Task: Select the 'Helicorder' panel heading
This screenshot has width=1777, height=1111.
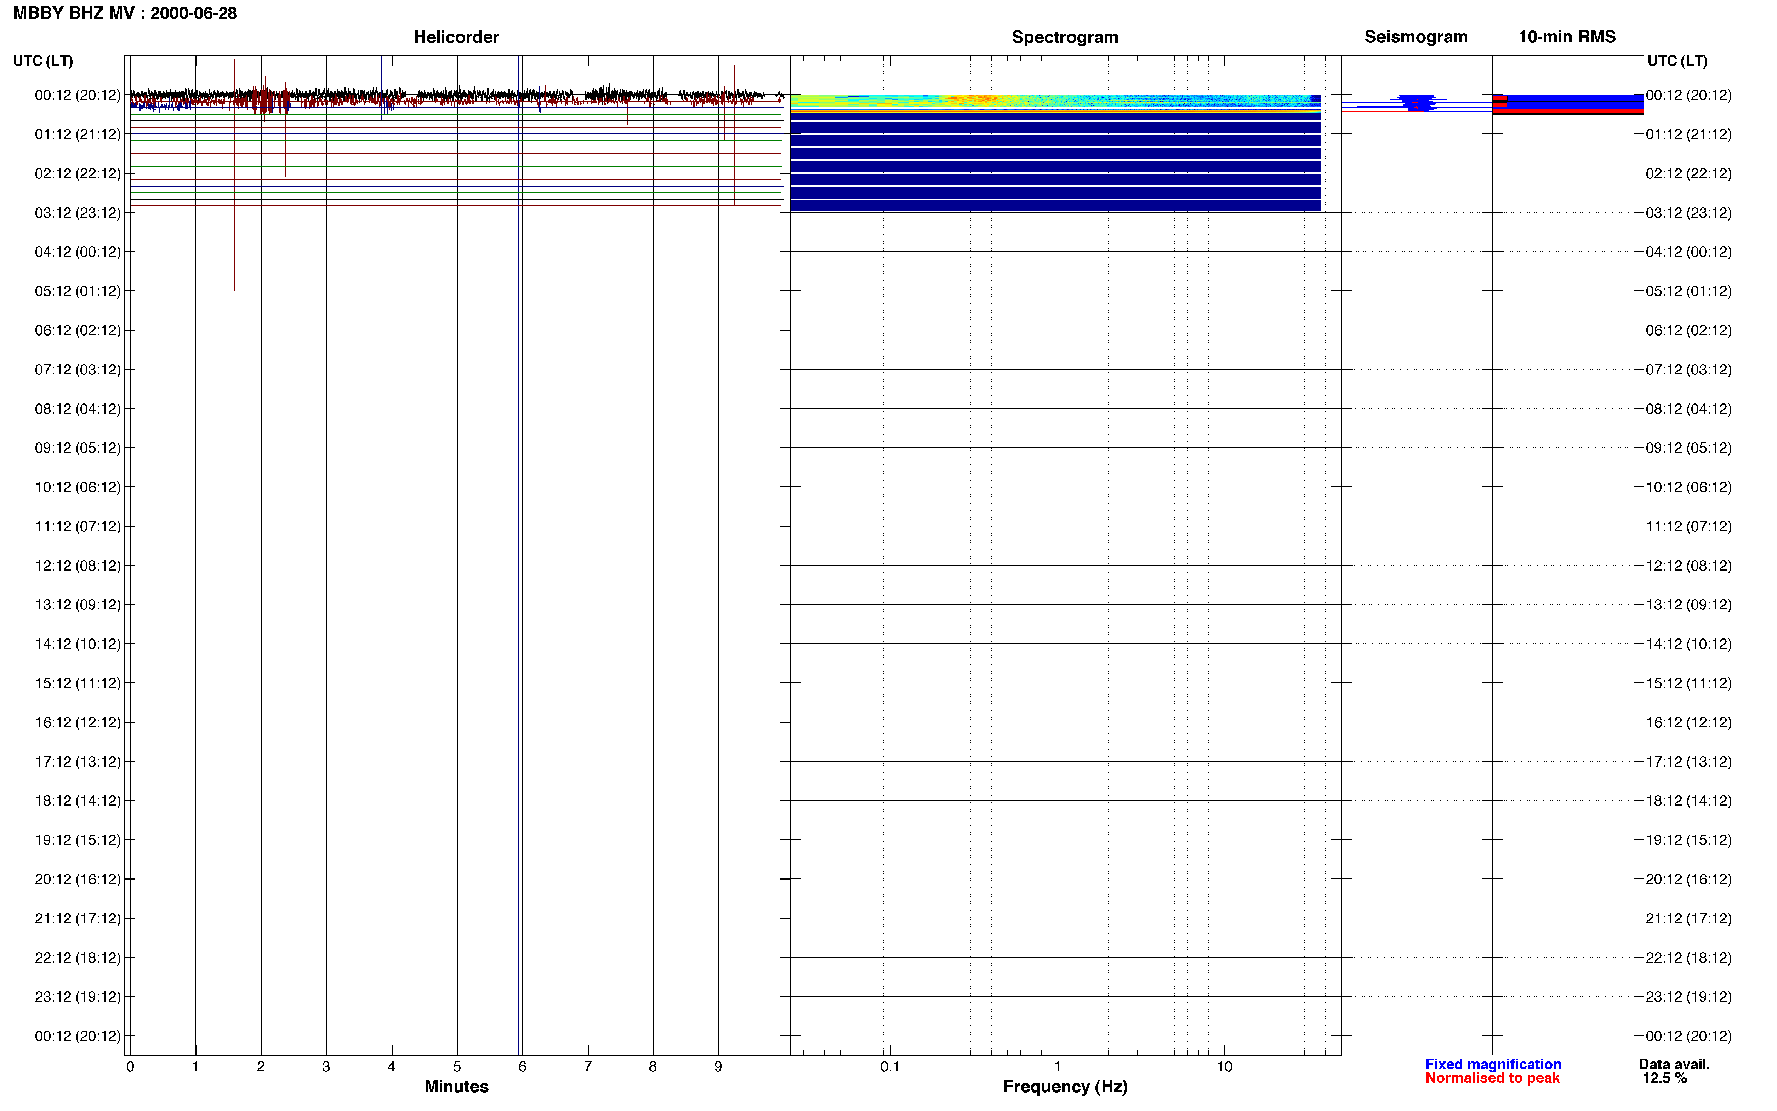Action: click(x=456, y=37)
